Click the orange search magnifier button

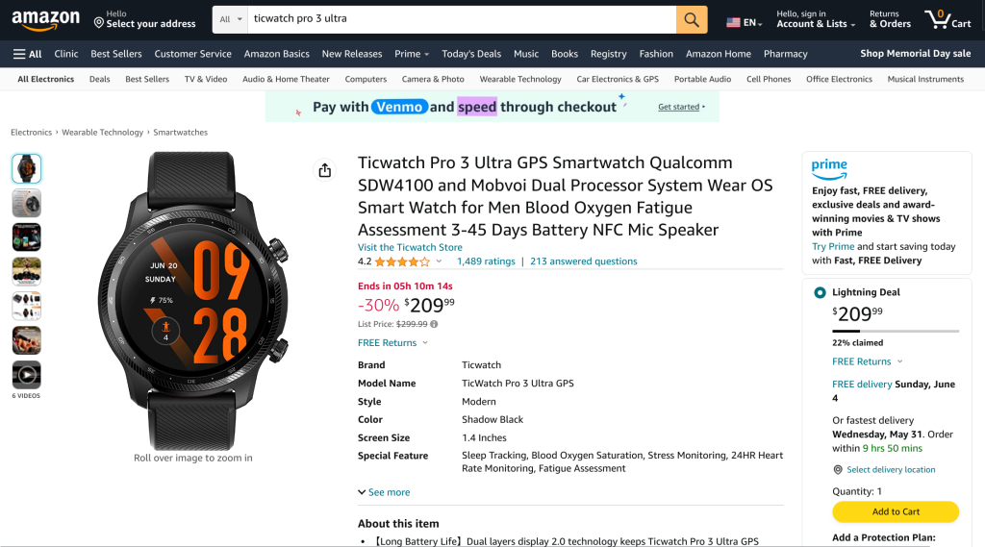tap(692, 19)
